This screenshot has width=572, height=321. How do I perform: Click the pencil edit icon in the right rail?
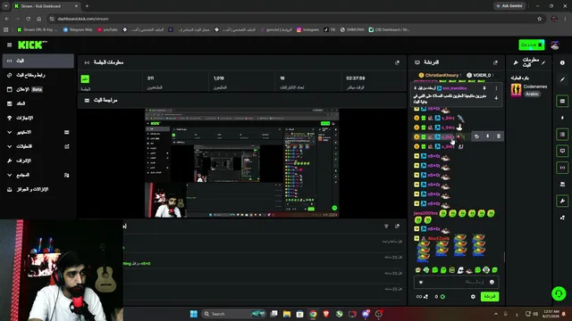click(x=562, y=79)
